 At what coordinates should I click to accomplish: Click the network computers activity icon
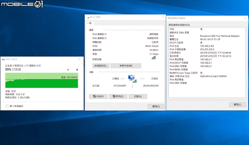pyautogui.click(x=132, y=79)
